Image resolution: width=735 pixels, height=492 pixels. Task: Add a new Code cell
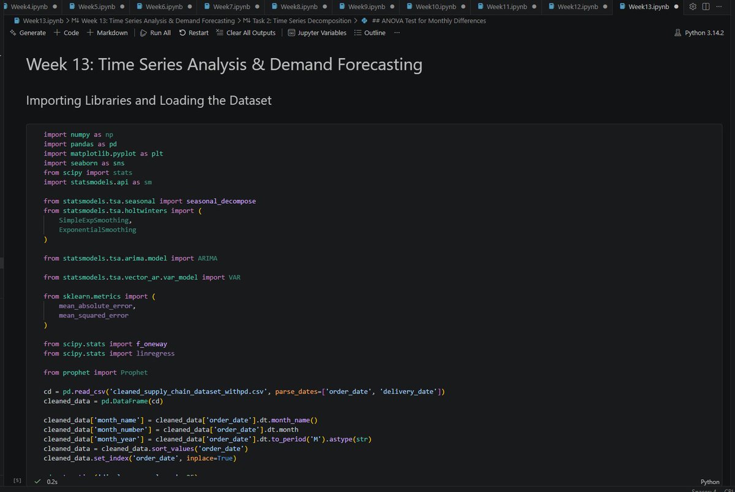(66, 33)
